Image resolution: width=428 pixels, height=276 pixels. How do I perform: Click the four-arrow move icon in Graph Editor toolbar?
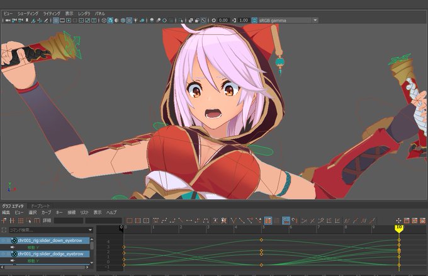pos(398,221)
